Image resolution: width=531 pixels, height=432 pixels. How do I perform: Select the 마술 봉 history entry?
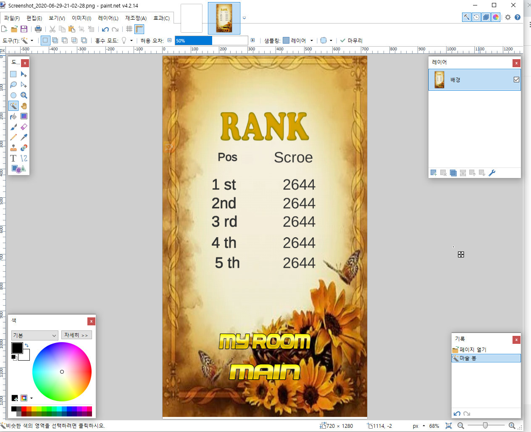coord(486,358)
